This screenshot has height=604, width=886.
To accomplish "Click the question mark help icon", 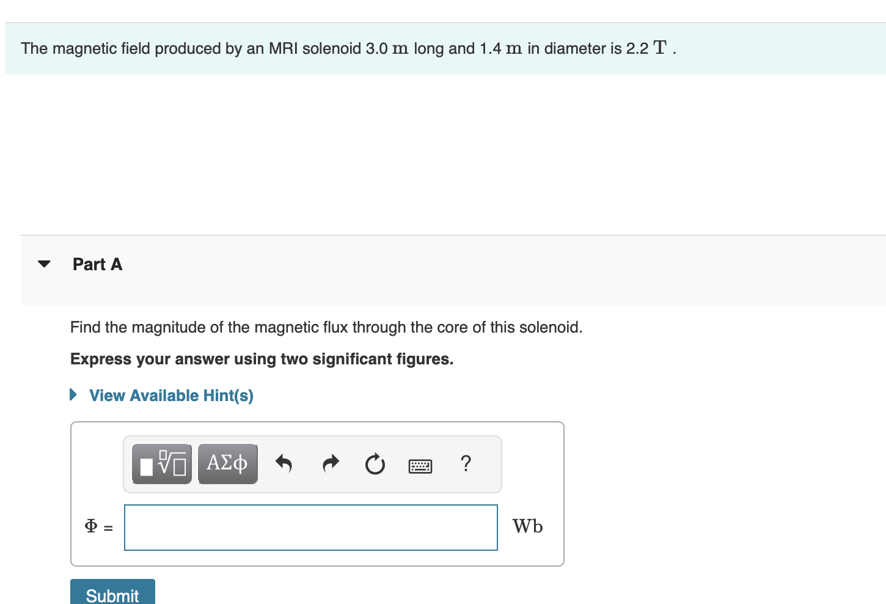I will click(466, 463).
